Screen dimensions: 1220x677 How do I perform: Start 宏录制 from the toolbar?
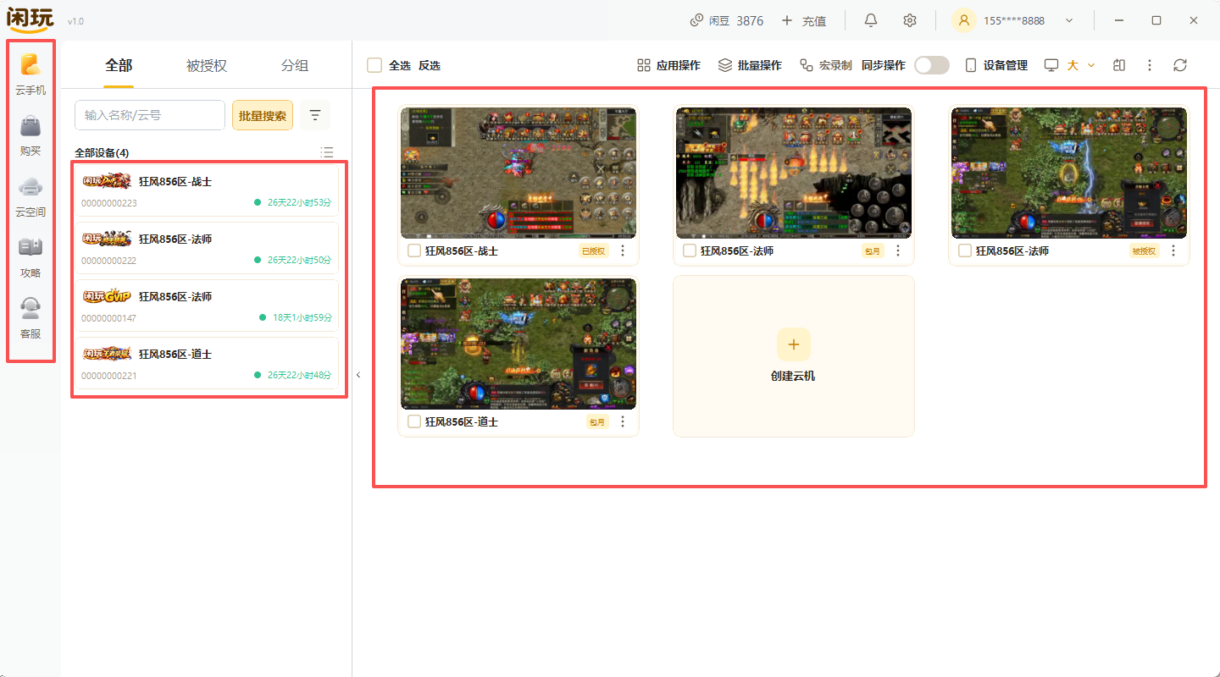[826, 65]
